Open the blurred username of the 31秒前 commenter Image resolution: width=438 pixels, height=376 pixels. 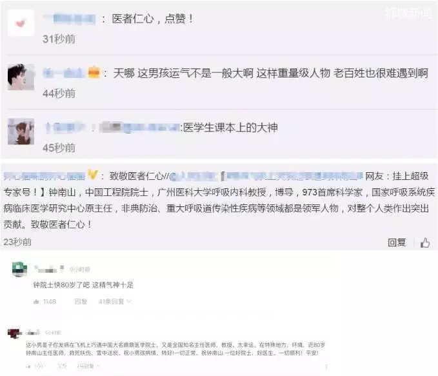[x=70, y=19]
